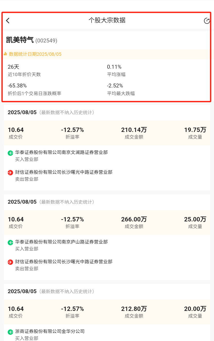
Task: Select the 266.00万 transaction amount
Action: pos(134,219)
